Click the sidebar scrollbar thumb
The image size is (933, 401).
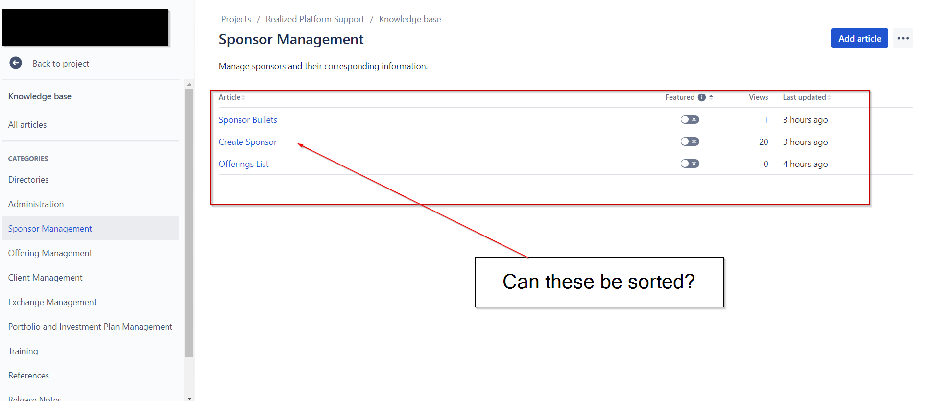coord(189,223)
